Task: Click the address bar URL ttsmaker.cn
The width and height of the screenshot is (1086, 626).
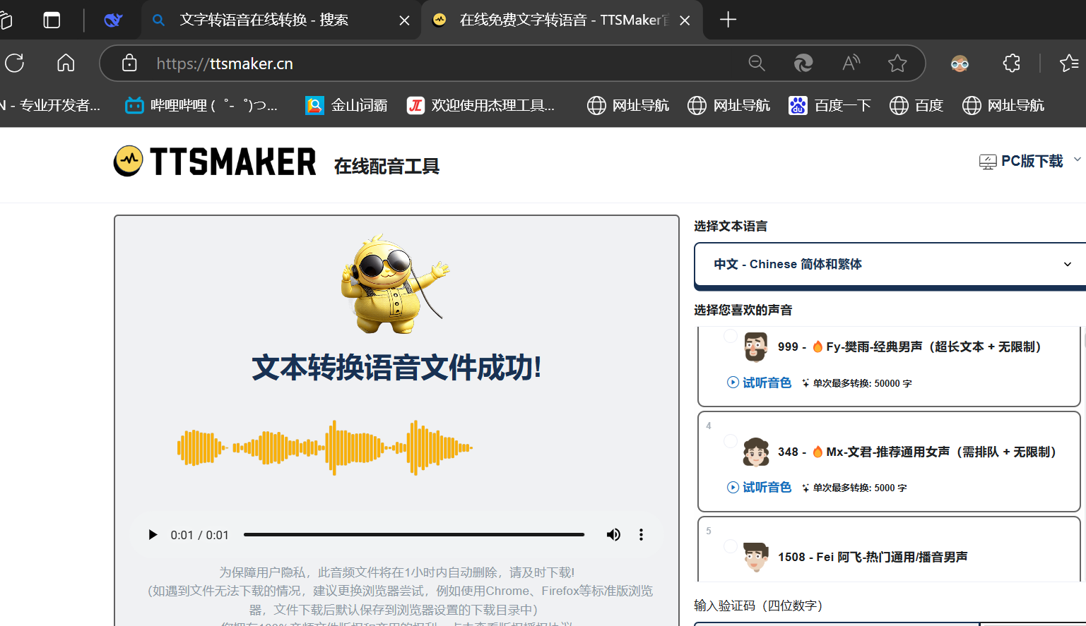Action: (x=225, y=64)
